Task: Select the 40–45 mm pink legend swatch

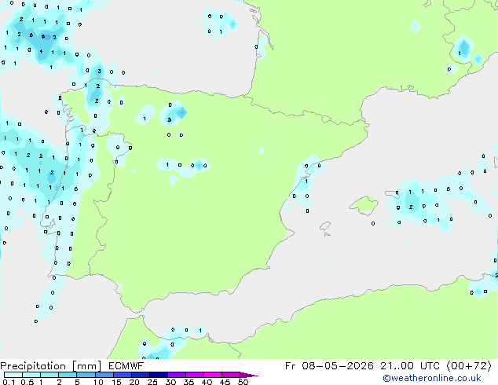Action: [x=213, y=375]
